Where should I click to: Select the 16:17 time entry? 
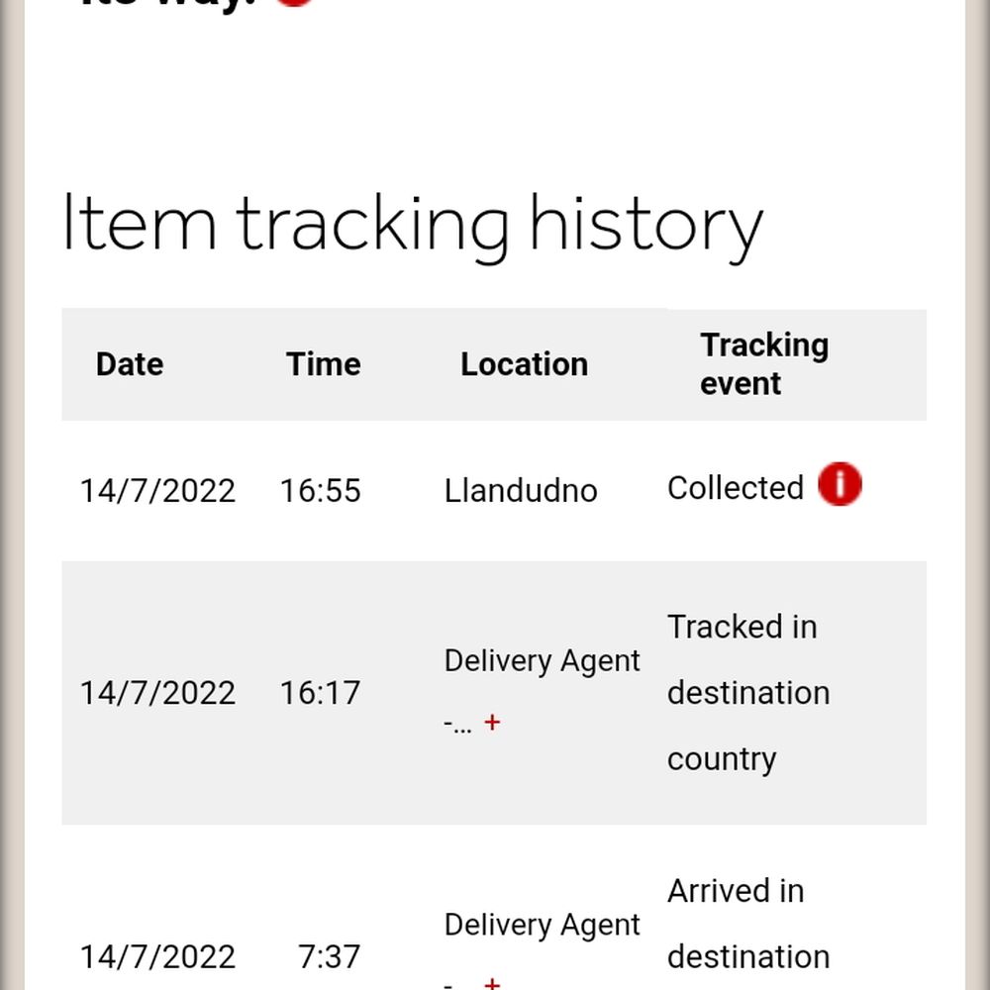(320, 693)
